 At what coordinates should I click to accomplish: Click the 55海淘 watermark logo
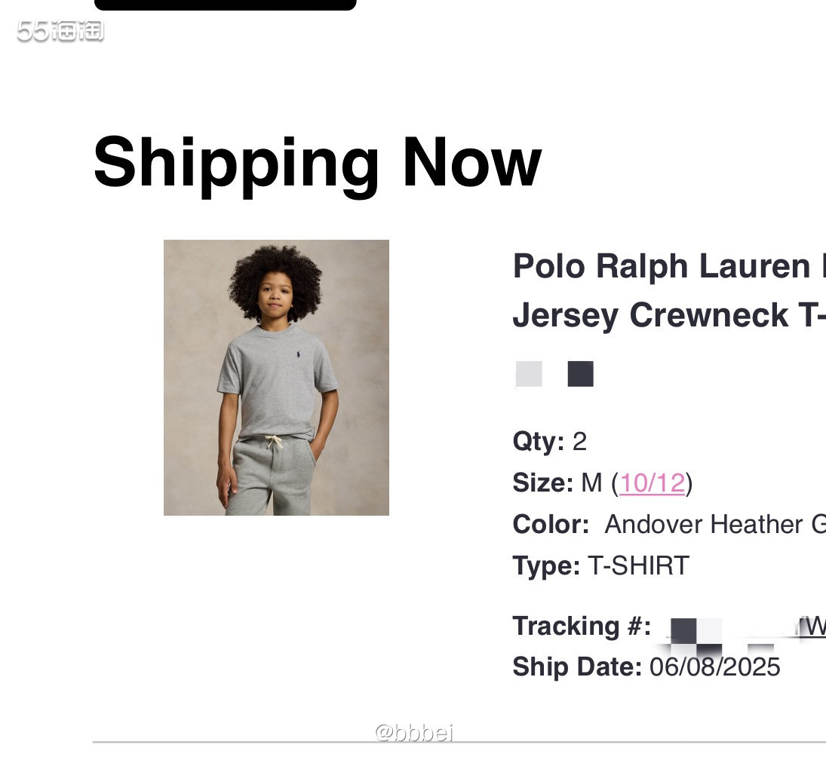point(60,31)
